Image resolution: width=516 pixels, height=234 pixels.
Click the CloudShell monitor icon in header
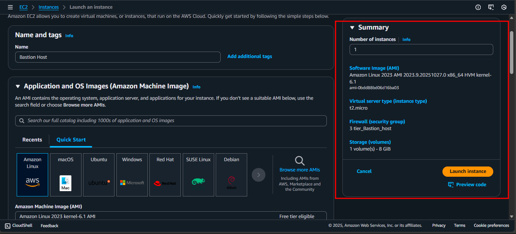(491, 7)
